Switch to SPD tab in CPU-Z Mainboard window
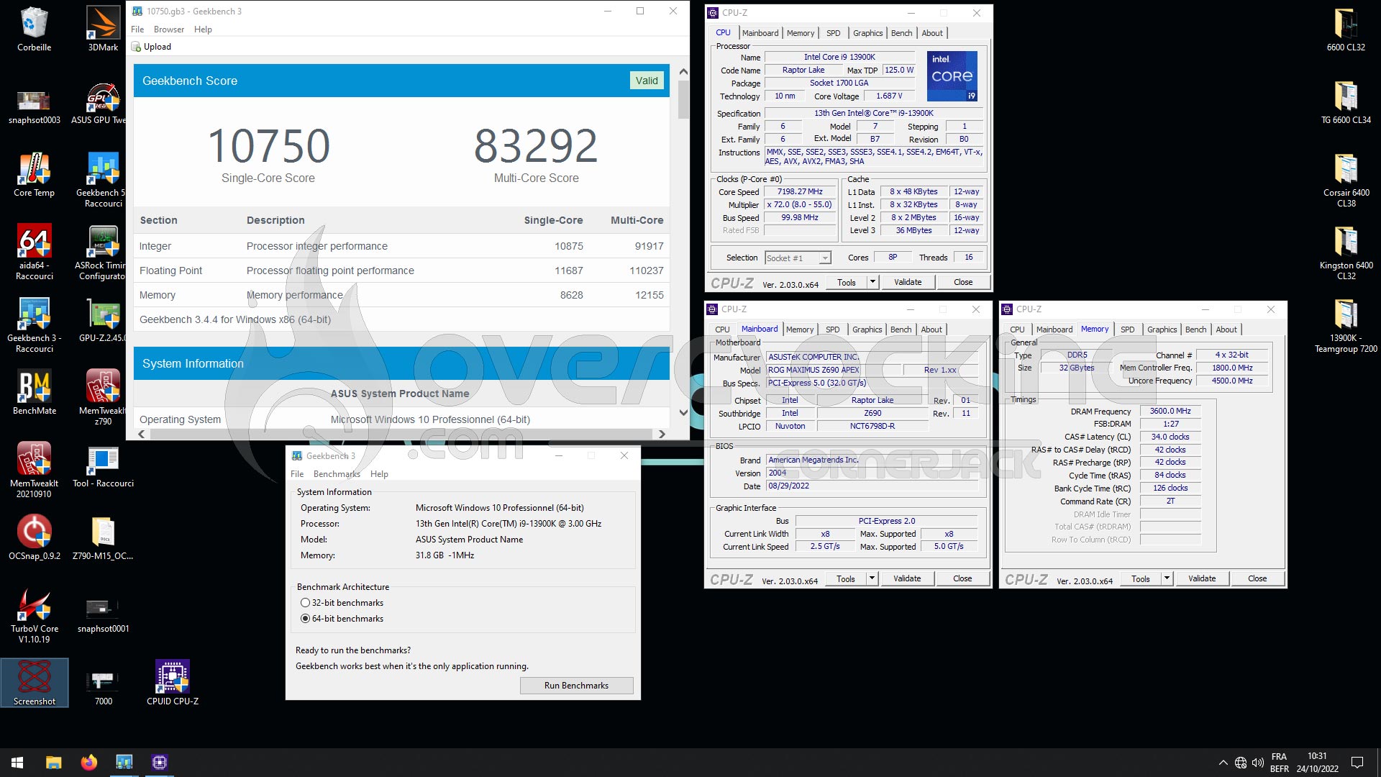This screenshot has width=1381, height=777. click(x=832, y=330)
